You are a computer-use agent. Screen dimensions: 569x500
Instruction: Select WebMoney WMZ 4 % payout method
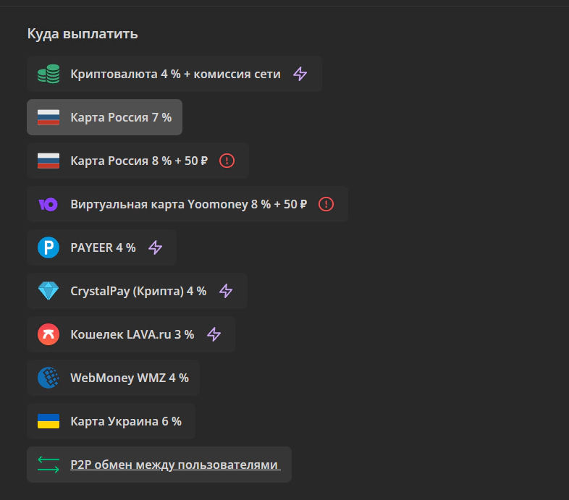click(129, 378)
